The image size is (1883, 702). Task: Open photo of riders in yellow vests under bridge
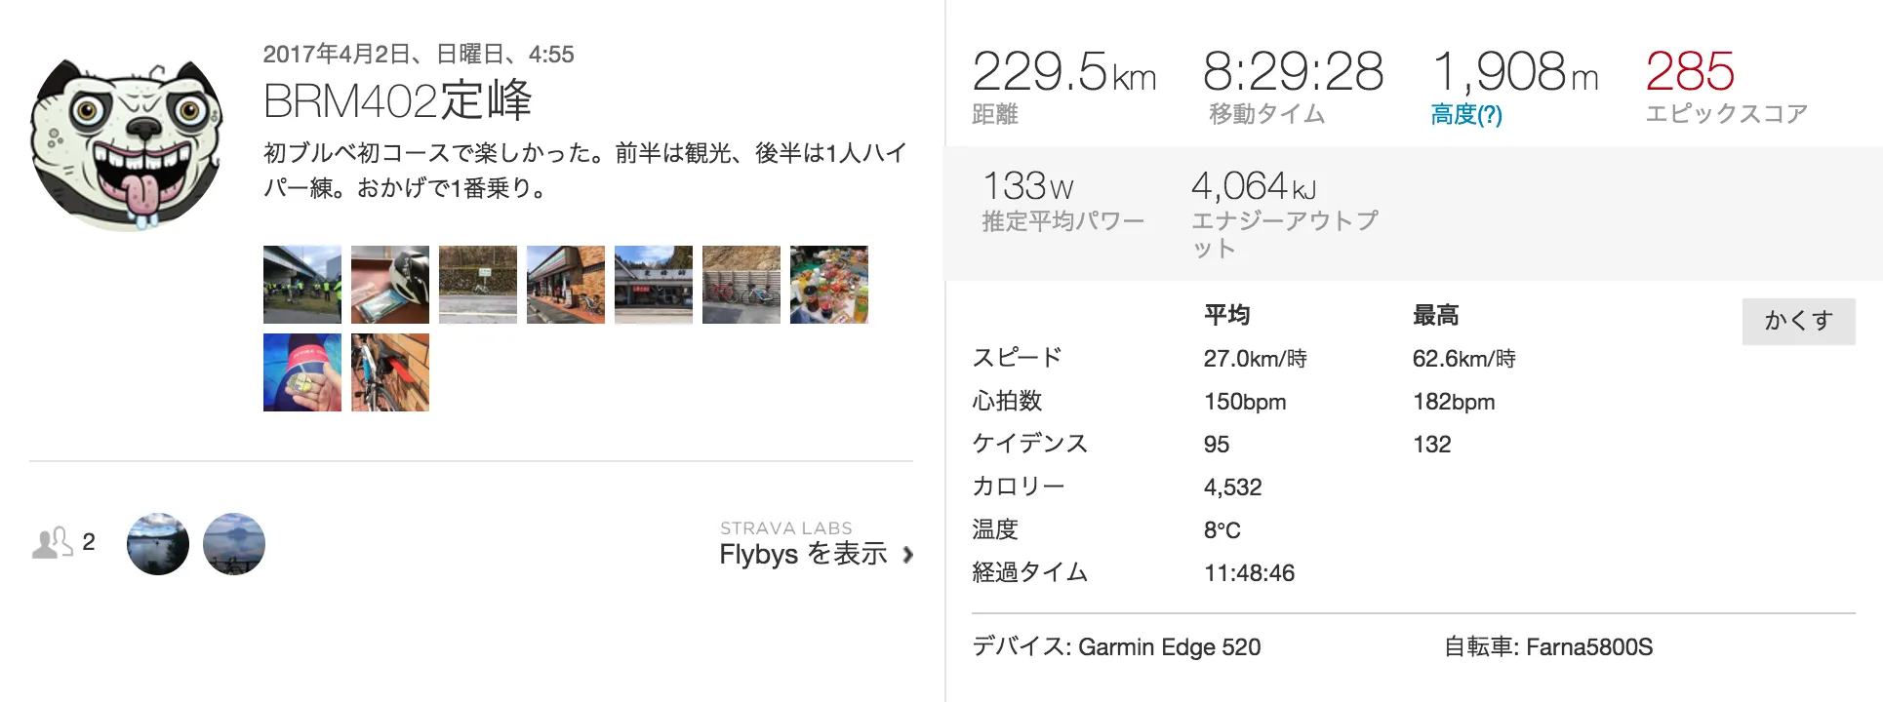(302, 285)
